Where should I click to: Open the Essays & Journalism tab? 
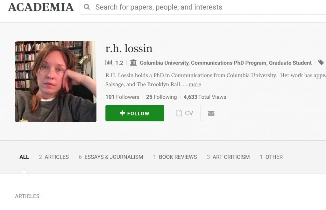point(111,157)
